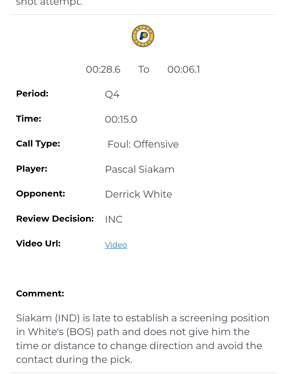Select the Foul: Offensive call type

click(x=143, y=144)
